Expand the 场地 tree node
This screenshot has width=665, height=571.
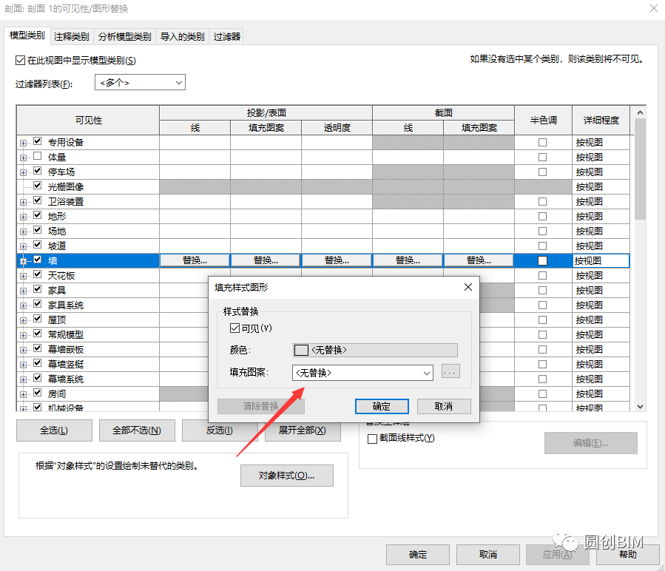[x=23, y=232]
